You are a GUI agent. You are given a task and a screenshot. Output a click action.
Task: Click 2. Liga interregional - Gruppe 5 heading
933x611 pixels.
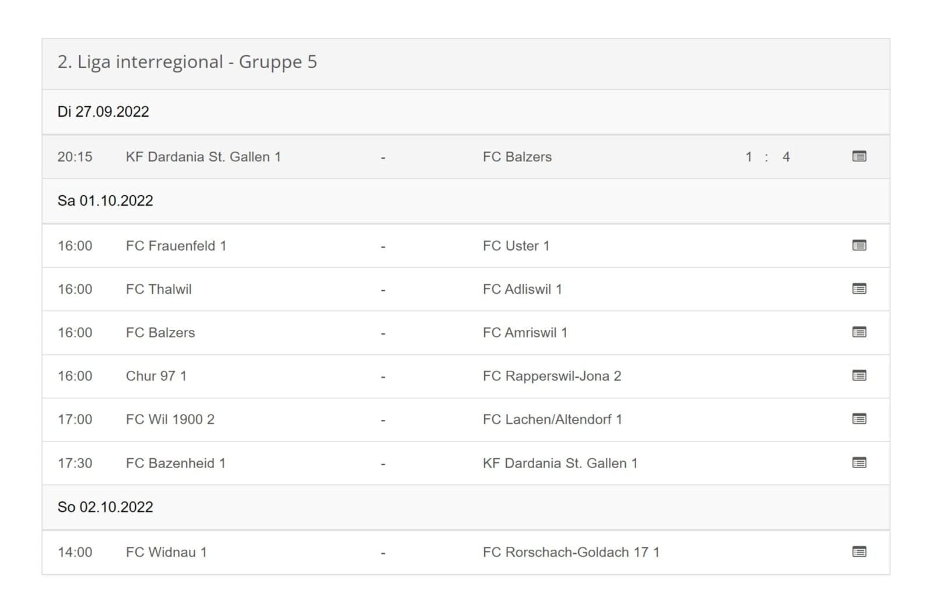click(x=187, y=62)
